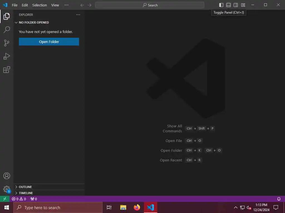Show hidden system tray icons

235,207
